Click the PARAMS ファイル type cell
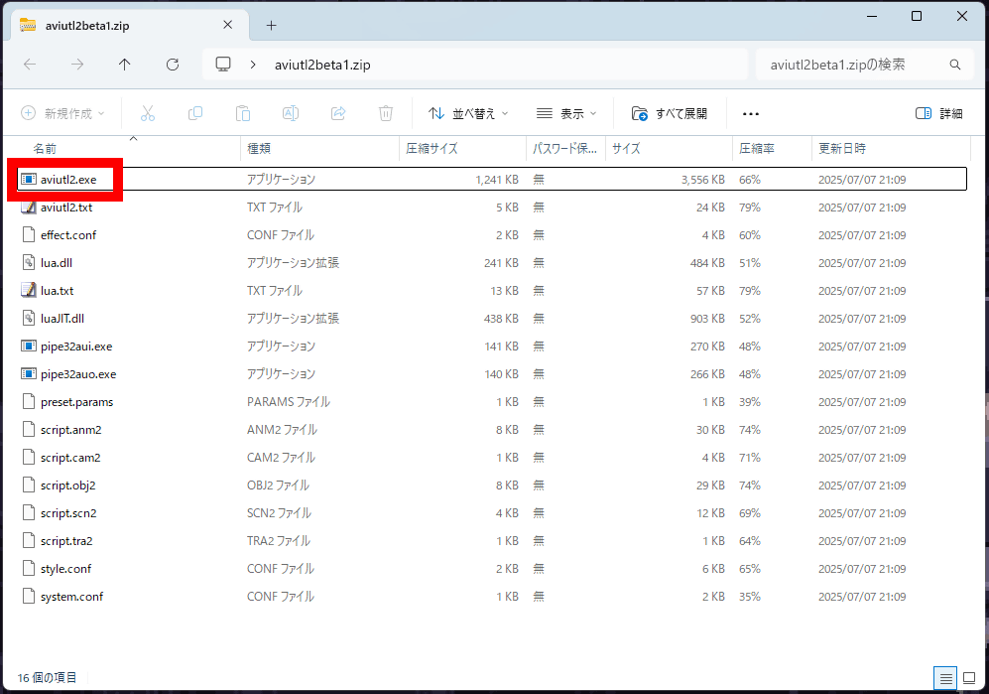This screenshot has width=989, height=694. [x=289, y=402]
